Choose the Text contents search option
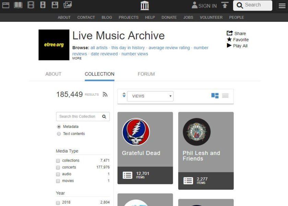 point(58,134)
